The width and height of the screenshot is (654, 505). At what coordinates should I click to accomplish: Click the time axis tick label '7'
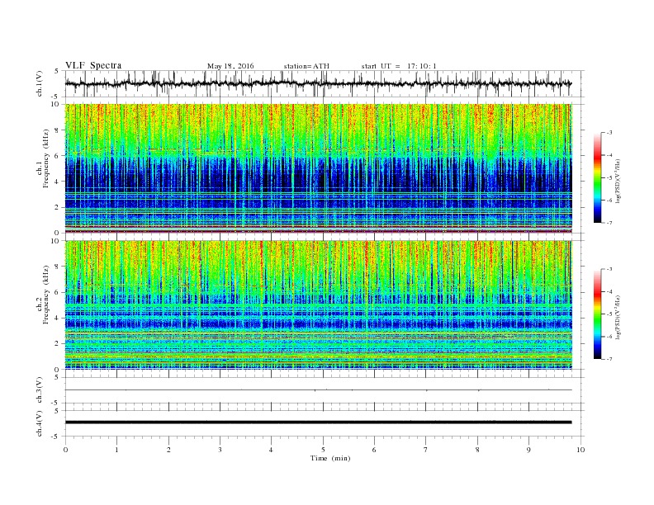[426, 450]
